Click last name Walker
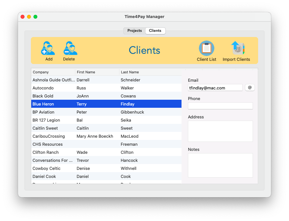 pos(127,88)
